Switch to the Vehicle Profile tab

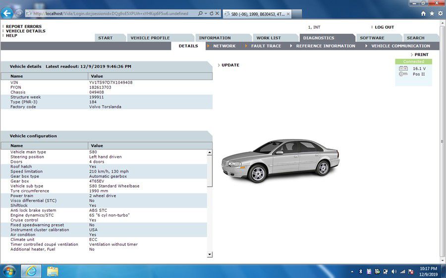[x=150, y=38]
